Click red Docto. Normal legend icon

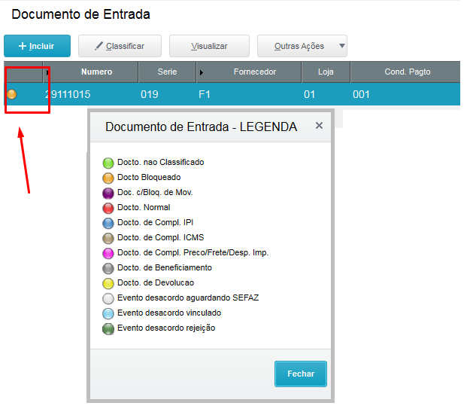tap(108, 208)
